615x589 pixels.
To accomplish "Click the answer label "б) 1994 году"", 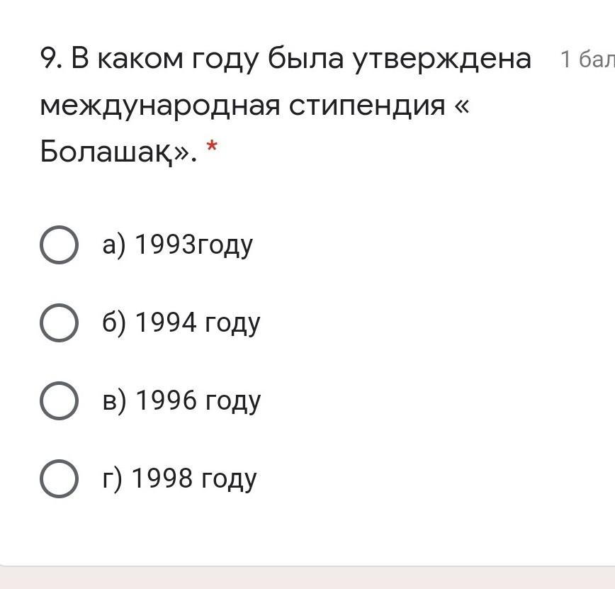I will click(x=181, y=323).
